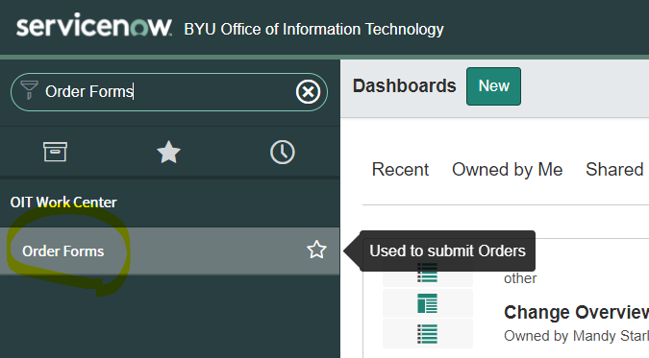The image size is (649, 358).
Task: Switch to the Owned by Me tab
Action: pyautogui.click(x=508, y=170)
